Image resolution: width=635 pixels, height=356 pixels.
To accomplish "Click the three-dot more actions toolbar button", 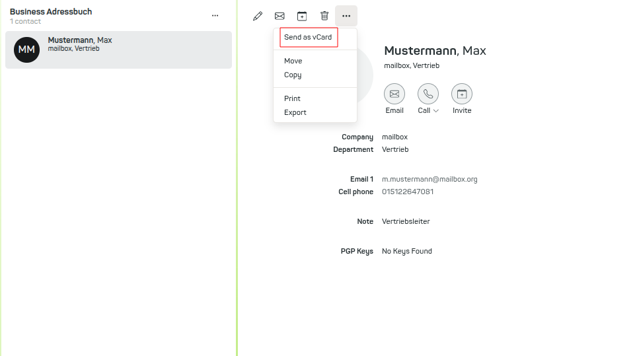I will coord(346,17).
